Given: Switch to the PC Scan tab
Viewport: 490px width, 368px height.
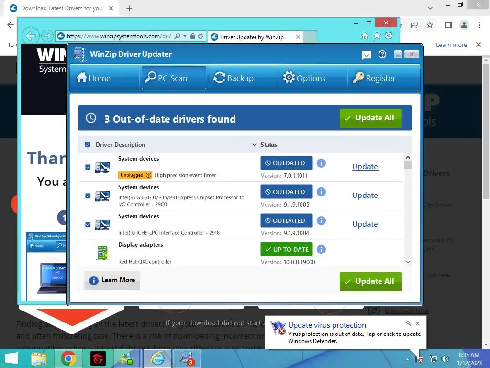Looking at the screenshot, I should point(174,78).
